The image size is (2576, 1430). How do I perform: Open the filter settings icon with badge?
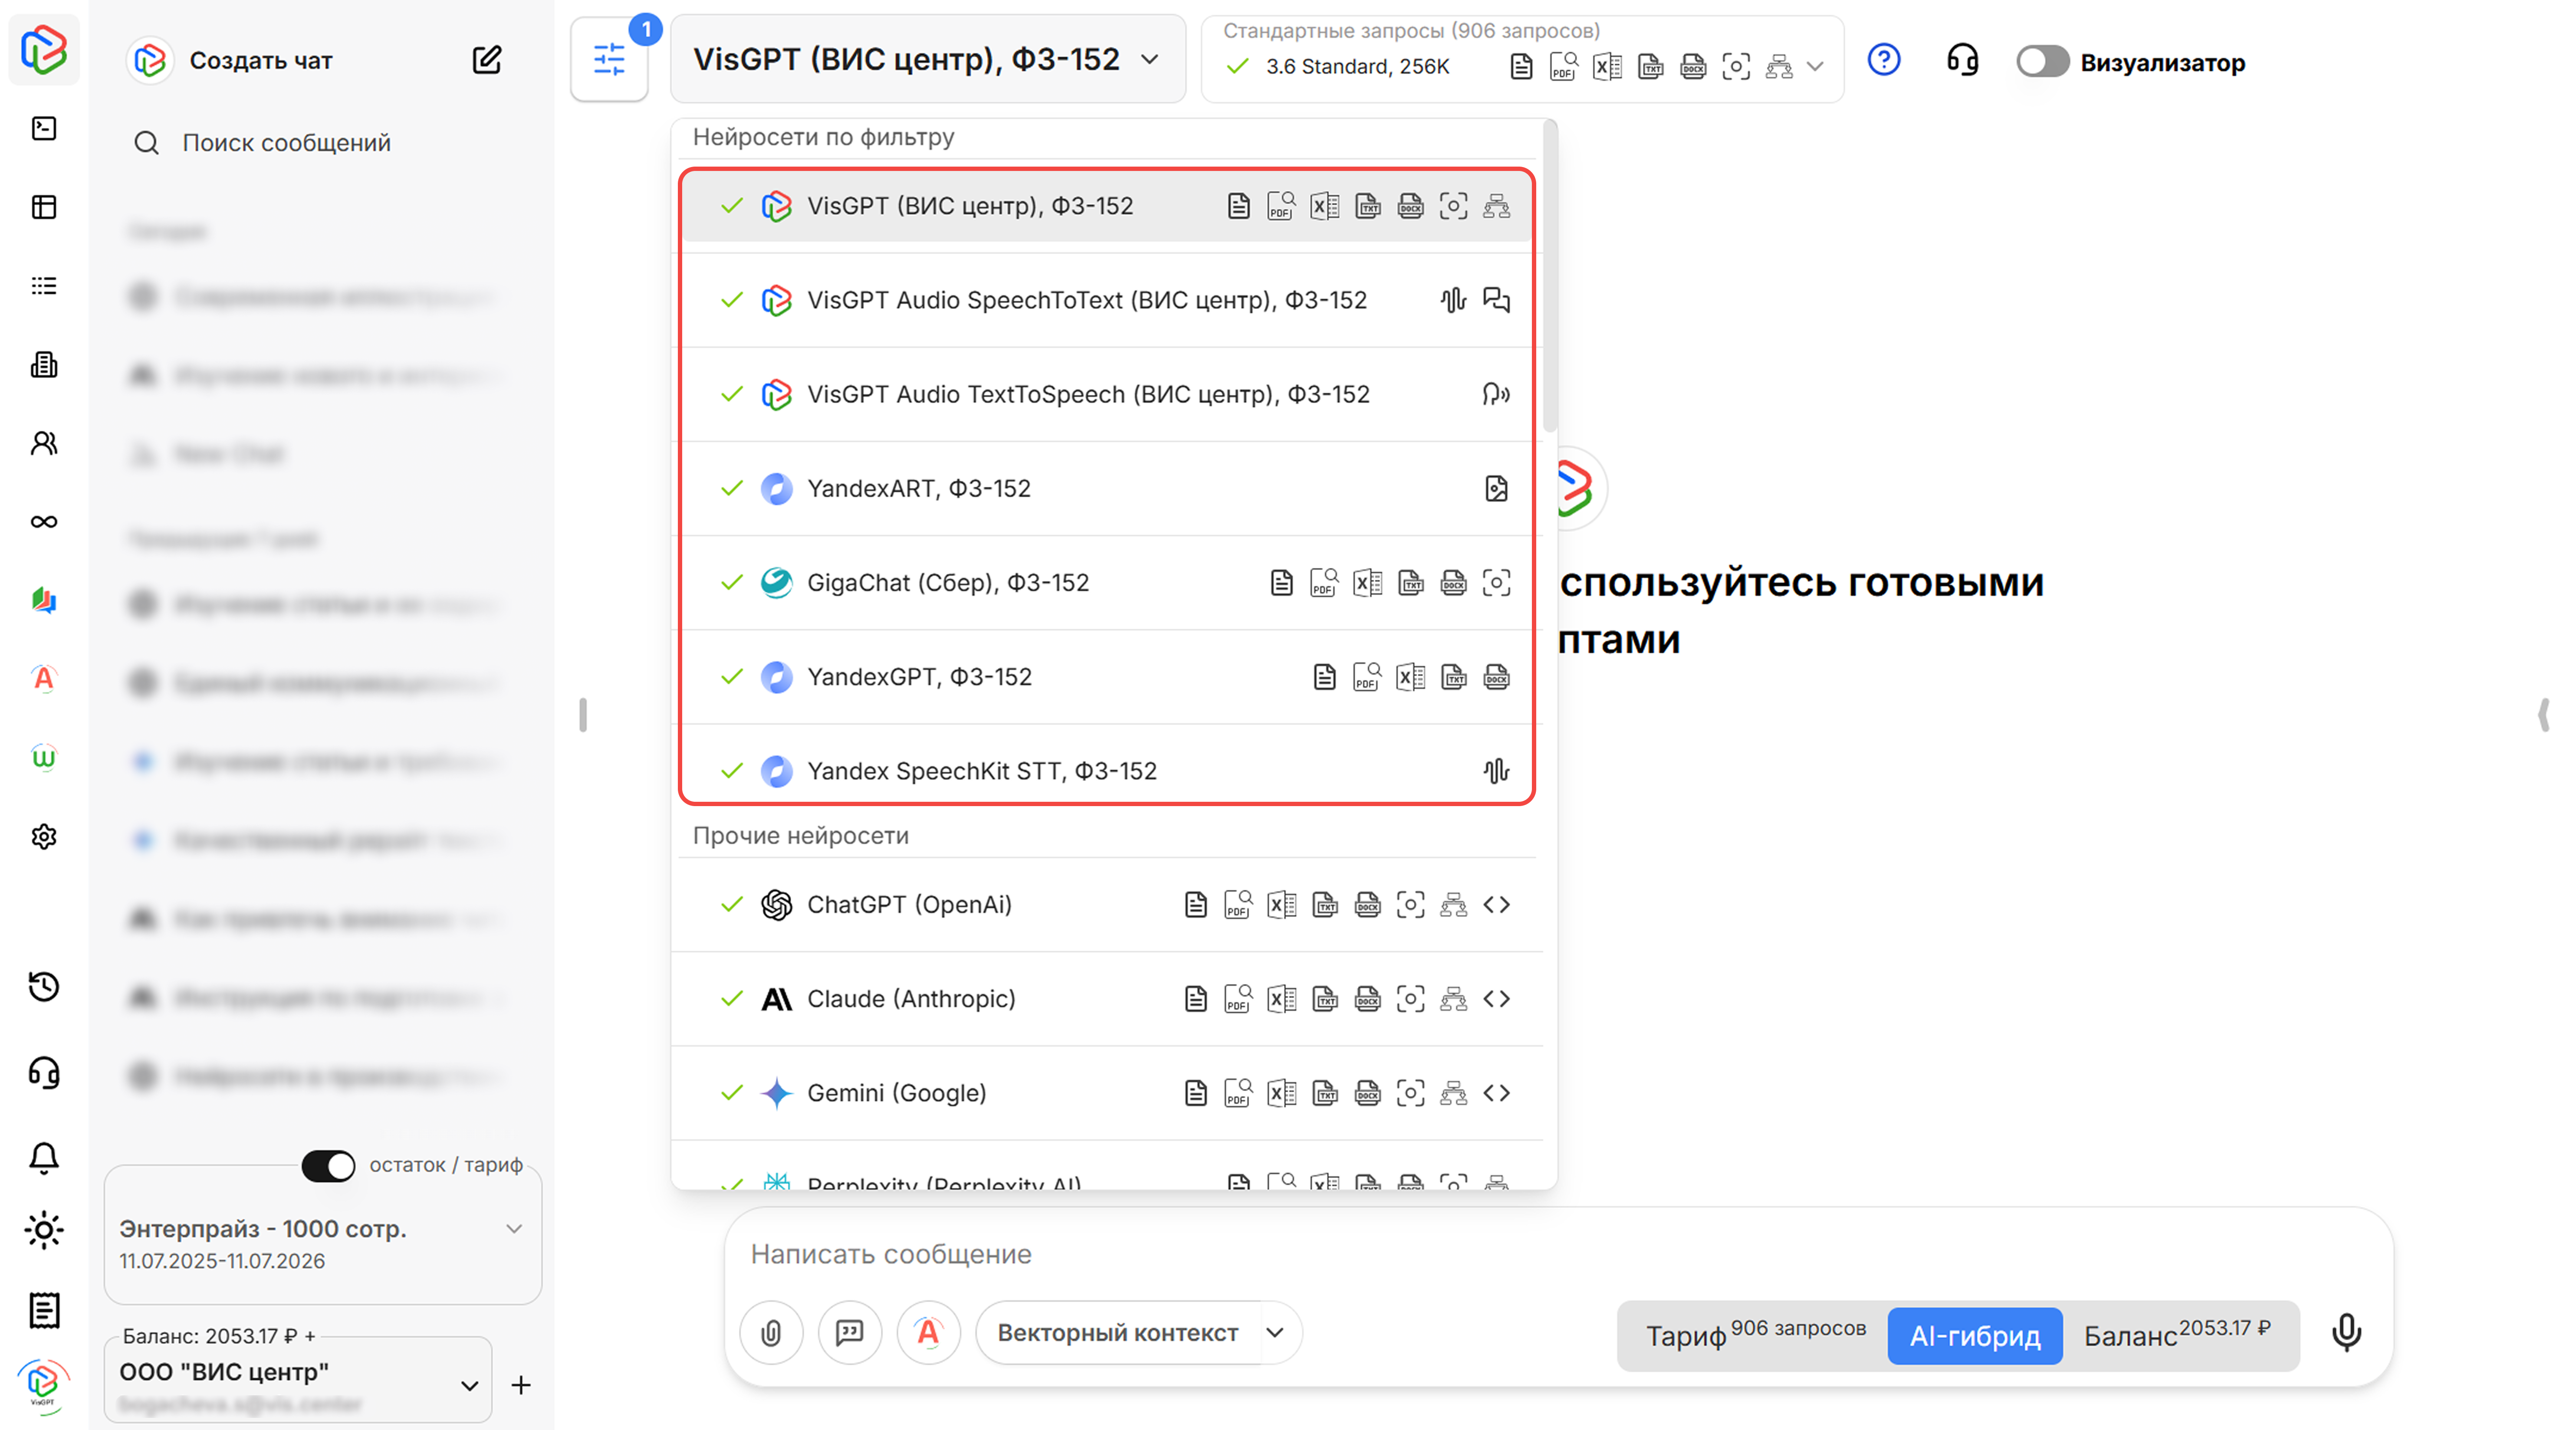point(609,60)
